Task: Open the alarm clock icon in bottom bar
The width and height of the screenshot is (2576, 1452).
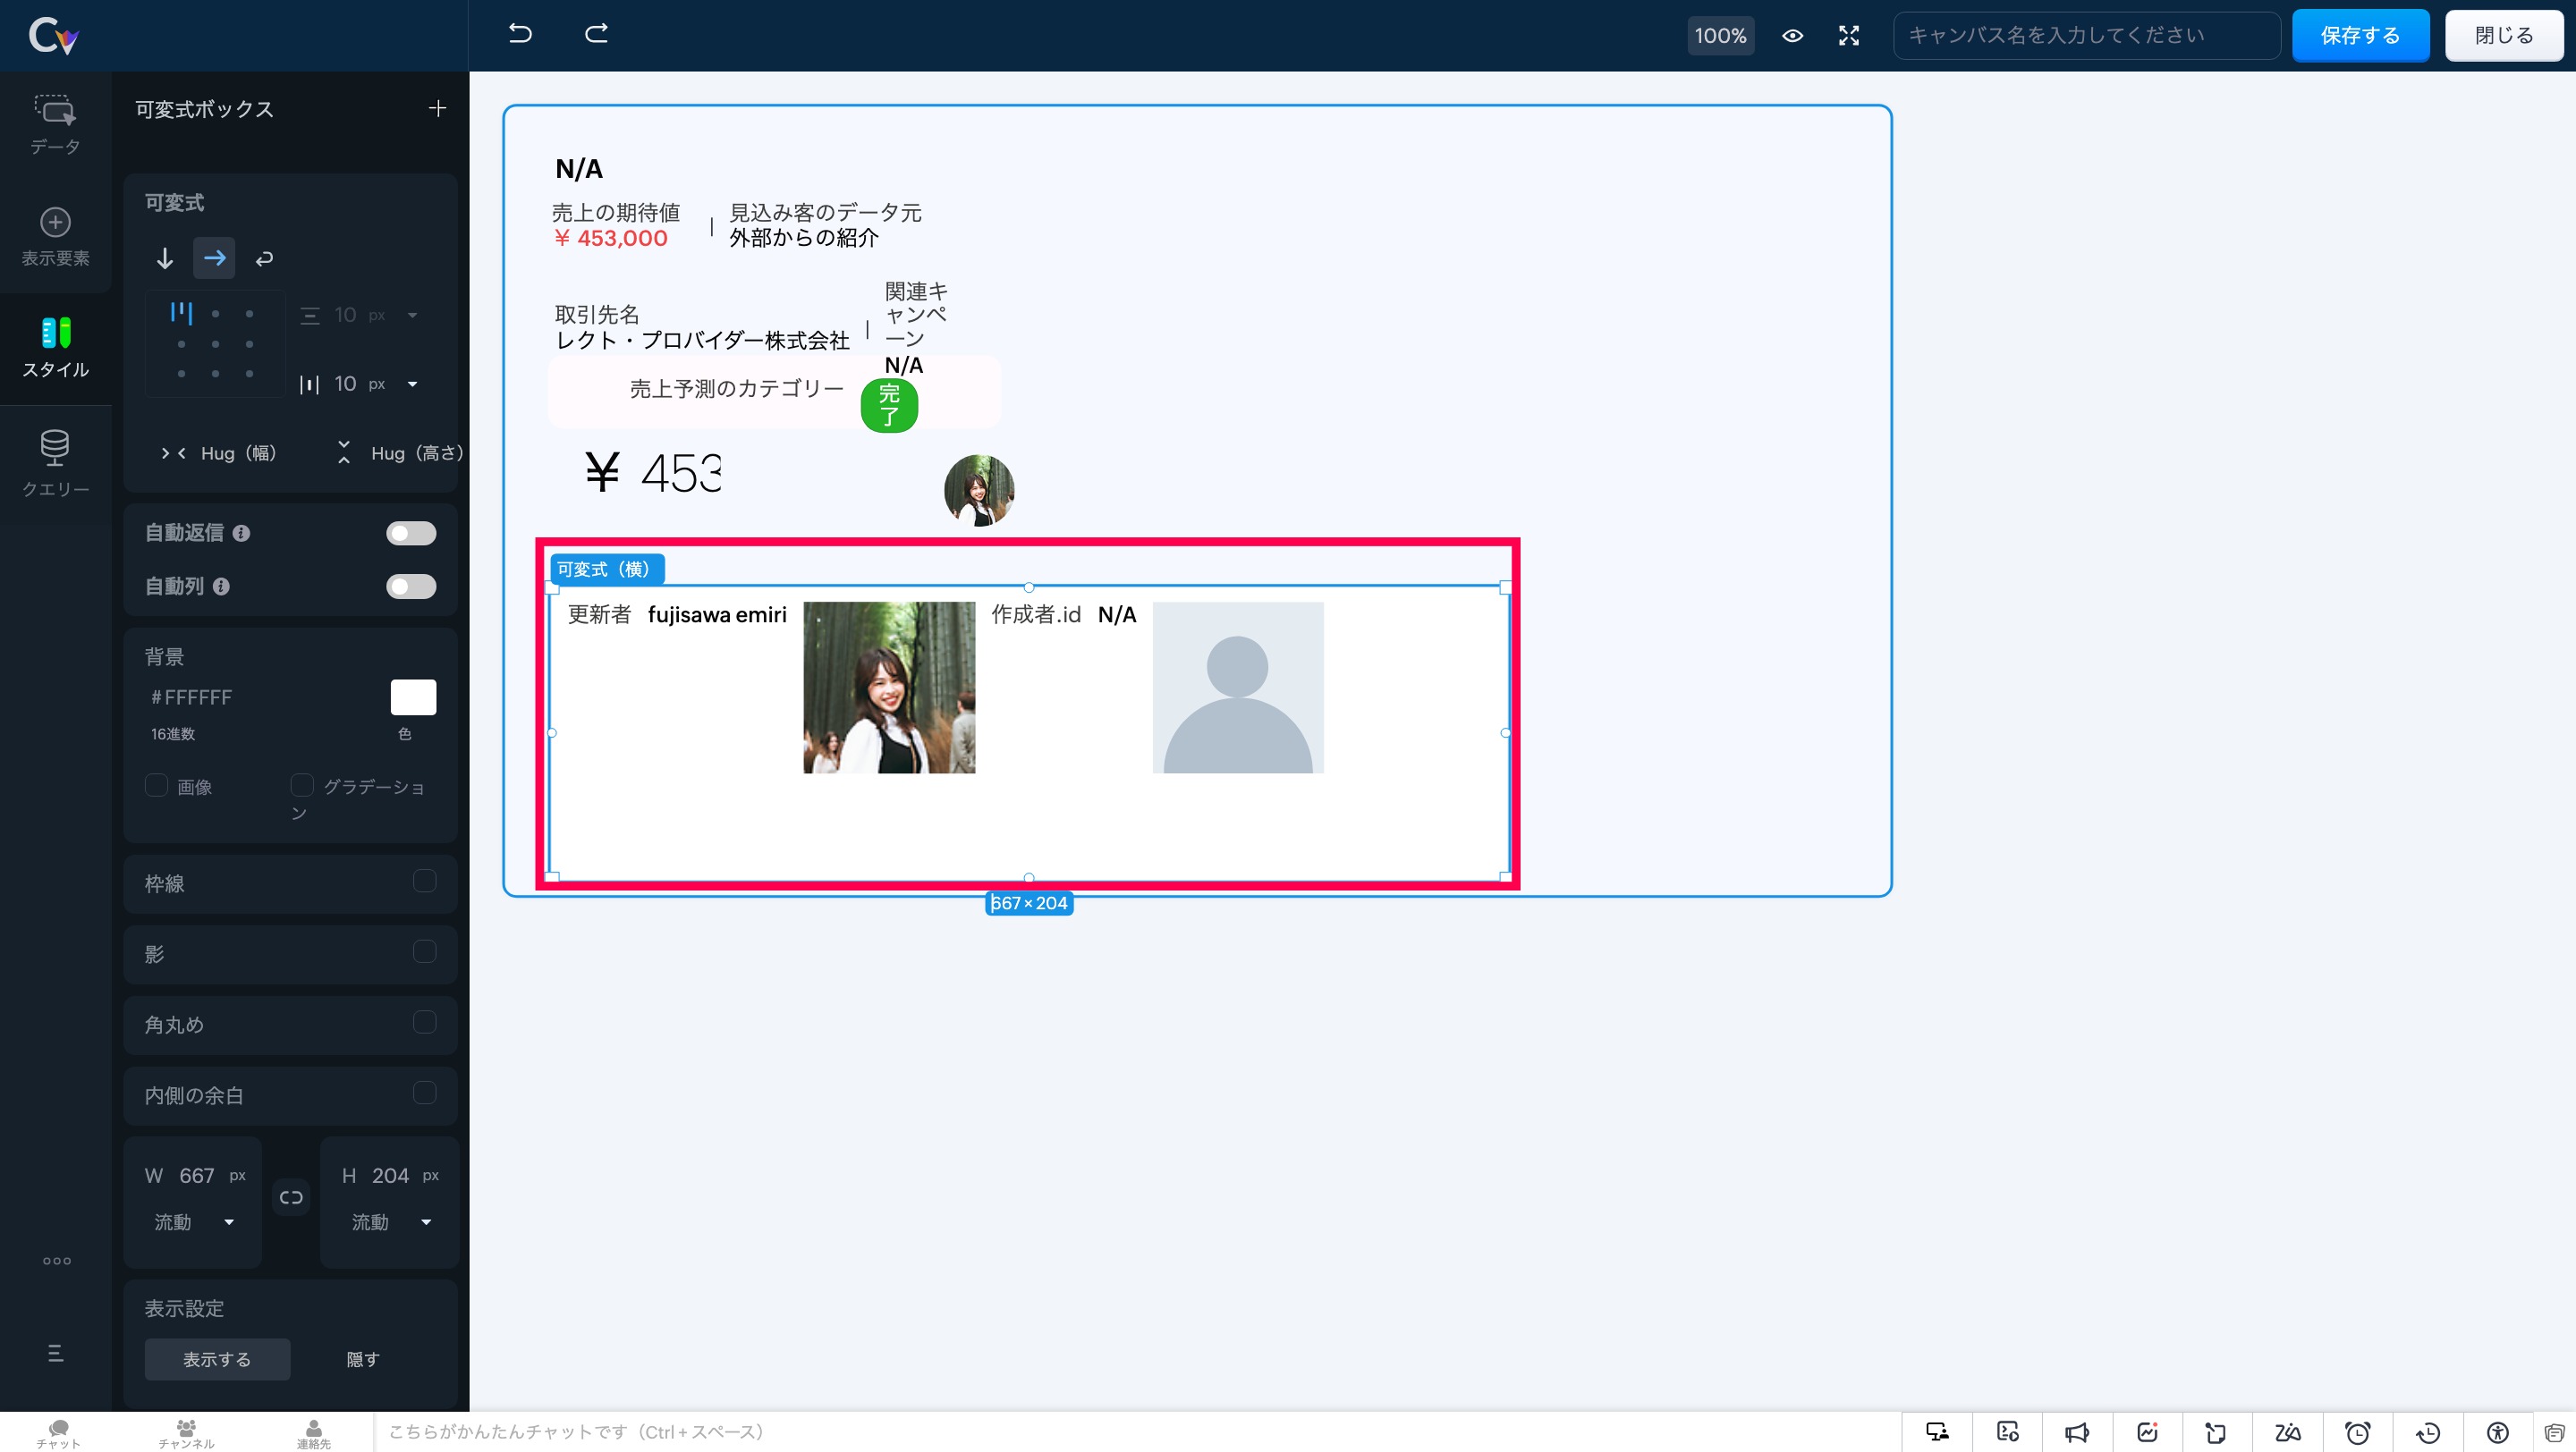Action: coord(2357,1432)
